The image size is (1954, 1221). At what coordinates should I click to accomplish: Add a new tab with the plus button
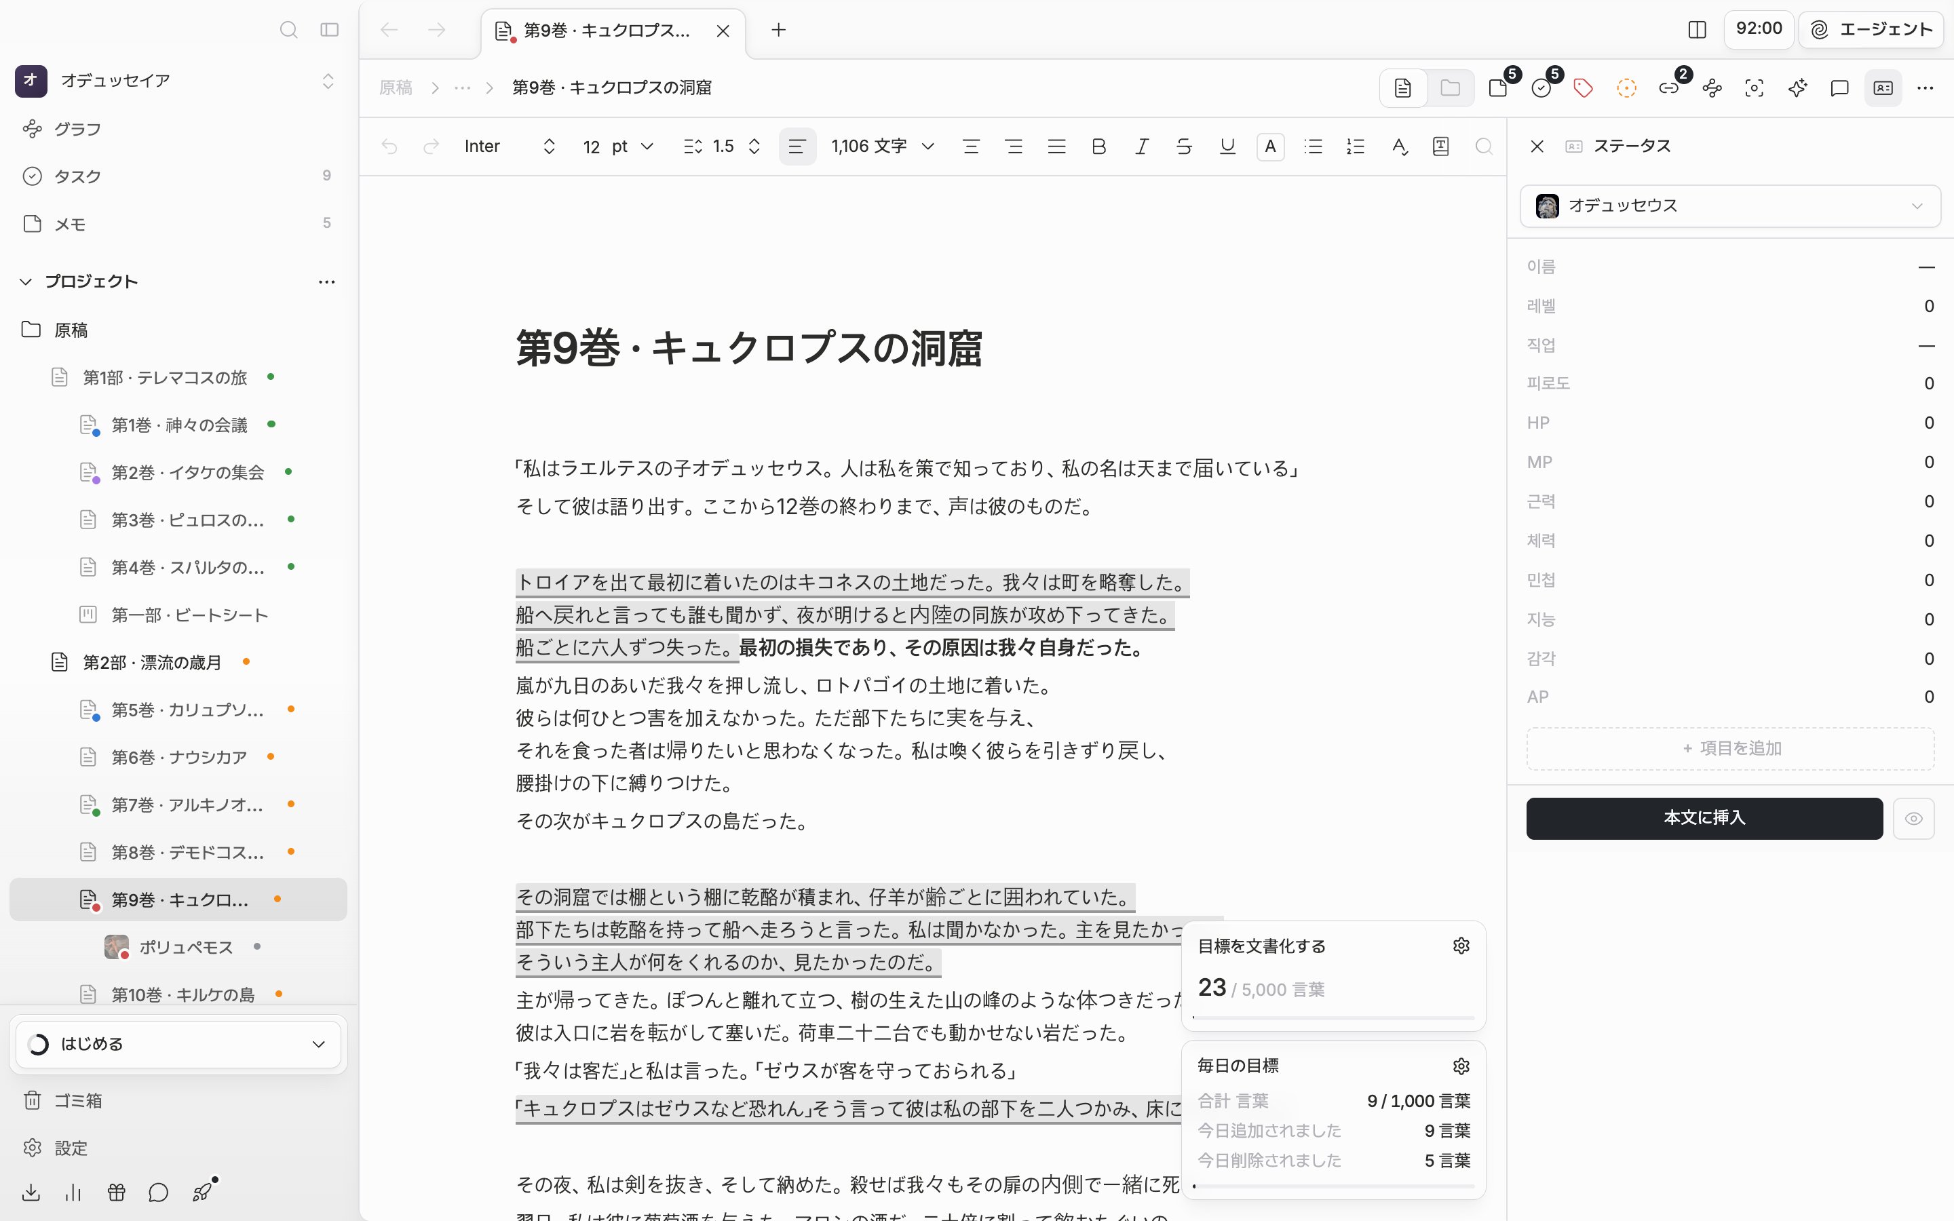pos(778,30)
